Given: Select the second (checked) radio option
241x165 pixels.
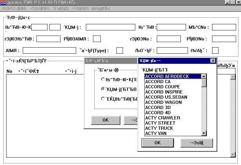Looking at the screenshot, I should pyautogui.click(x=103, y=89).
